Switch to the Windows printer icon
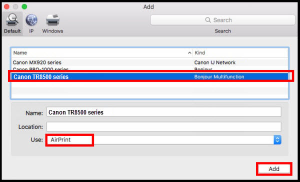The height and width of the screenshot is (182, 300). pos(52,20)
